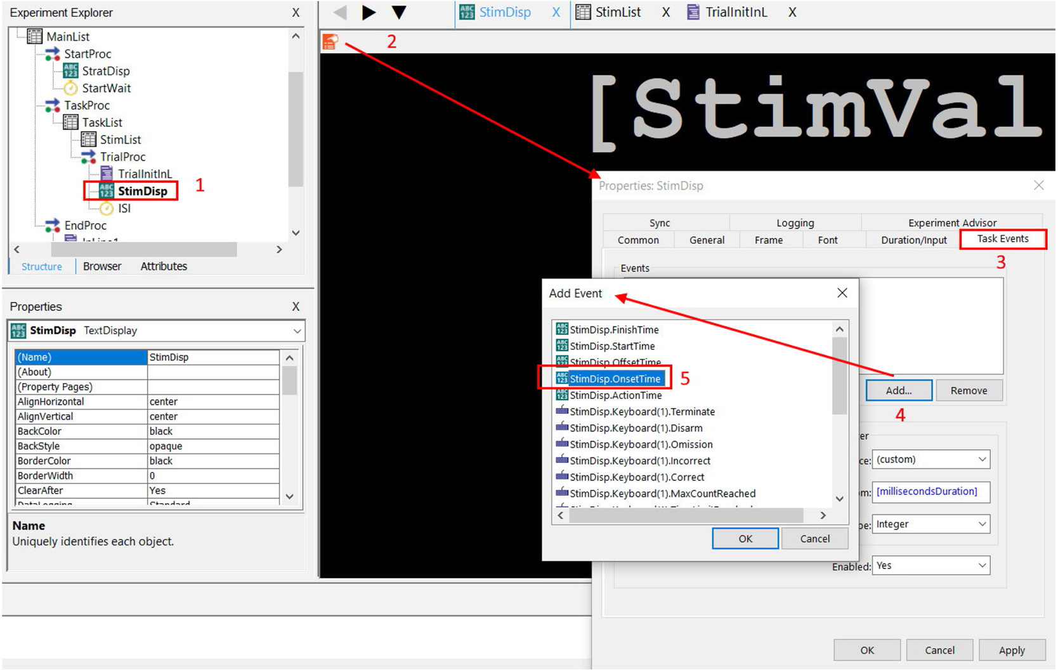Select the TrialInitInL inline script icon

point(107,174)
